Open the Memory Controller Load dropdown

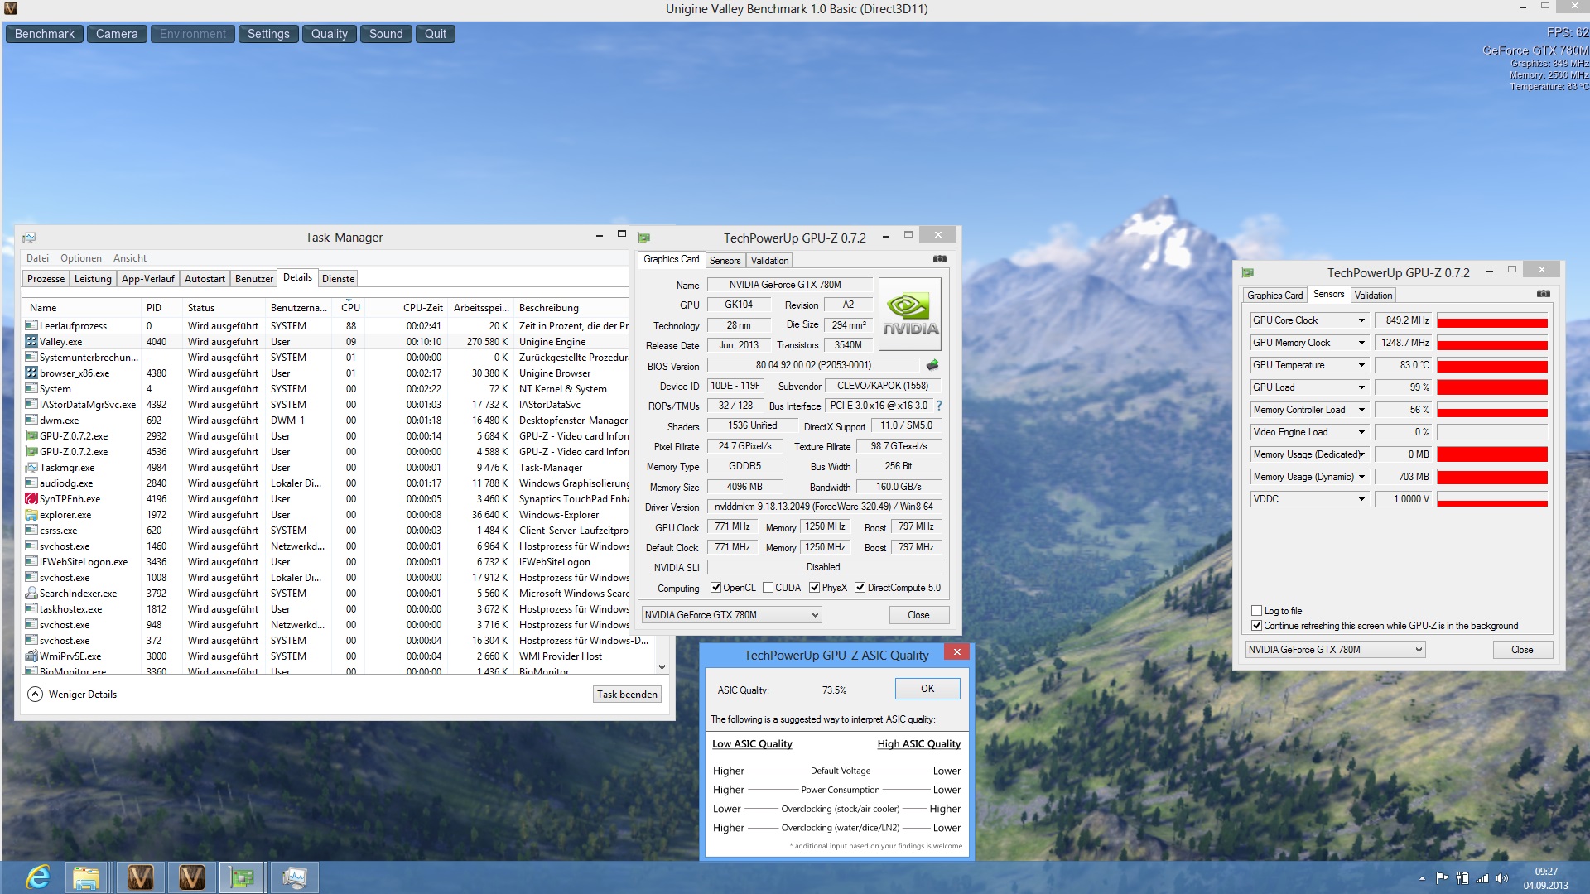(1361, 410)
